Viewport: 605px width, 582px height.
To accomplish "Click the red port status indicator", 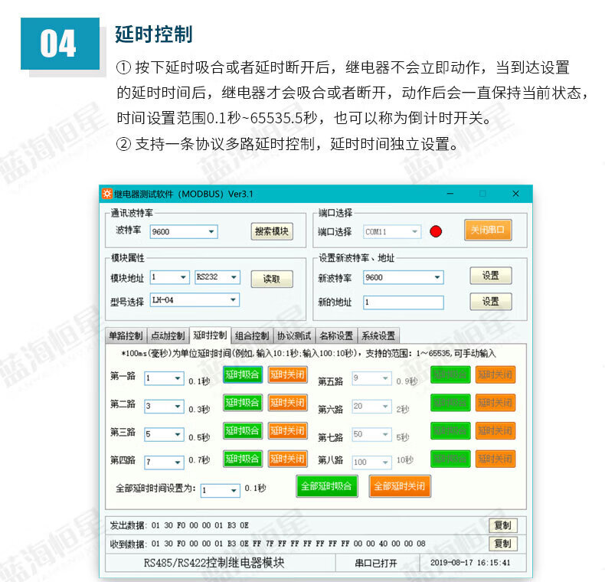I will [x=436, y=231].
